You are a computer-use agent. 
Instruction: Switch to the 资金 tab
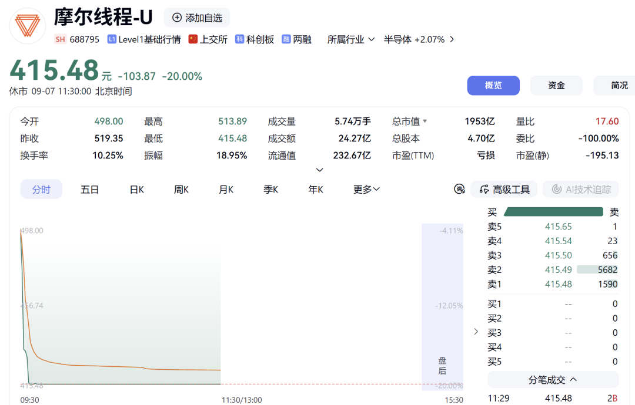[556, 85]
